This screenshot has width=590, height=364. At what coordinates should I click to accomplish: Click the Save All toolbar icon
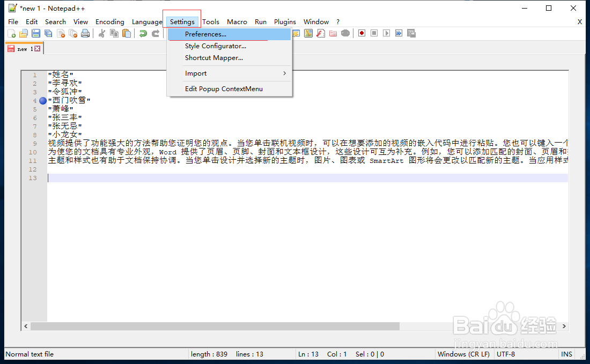(x=48, y=33)
